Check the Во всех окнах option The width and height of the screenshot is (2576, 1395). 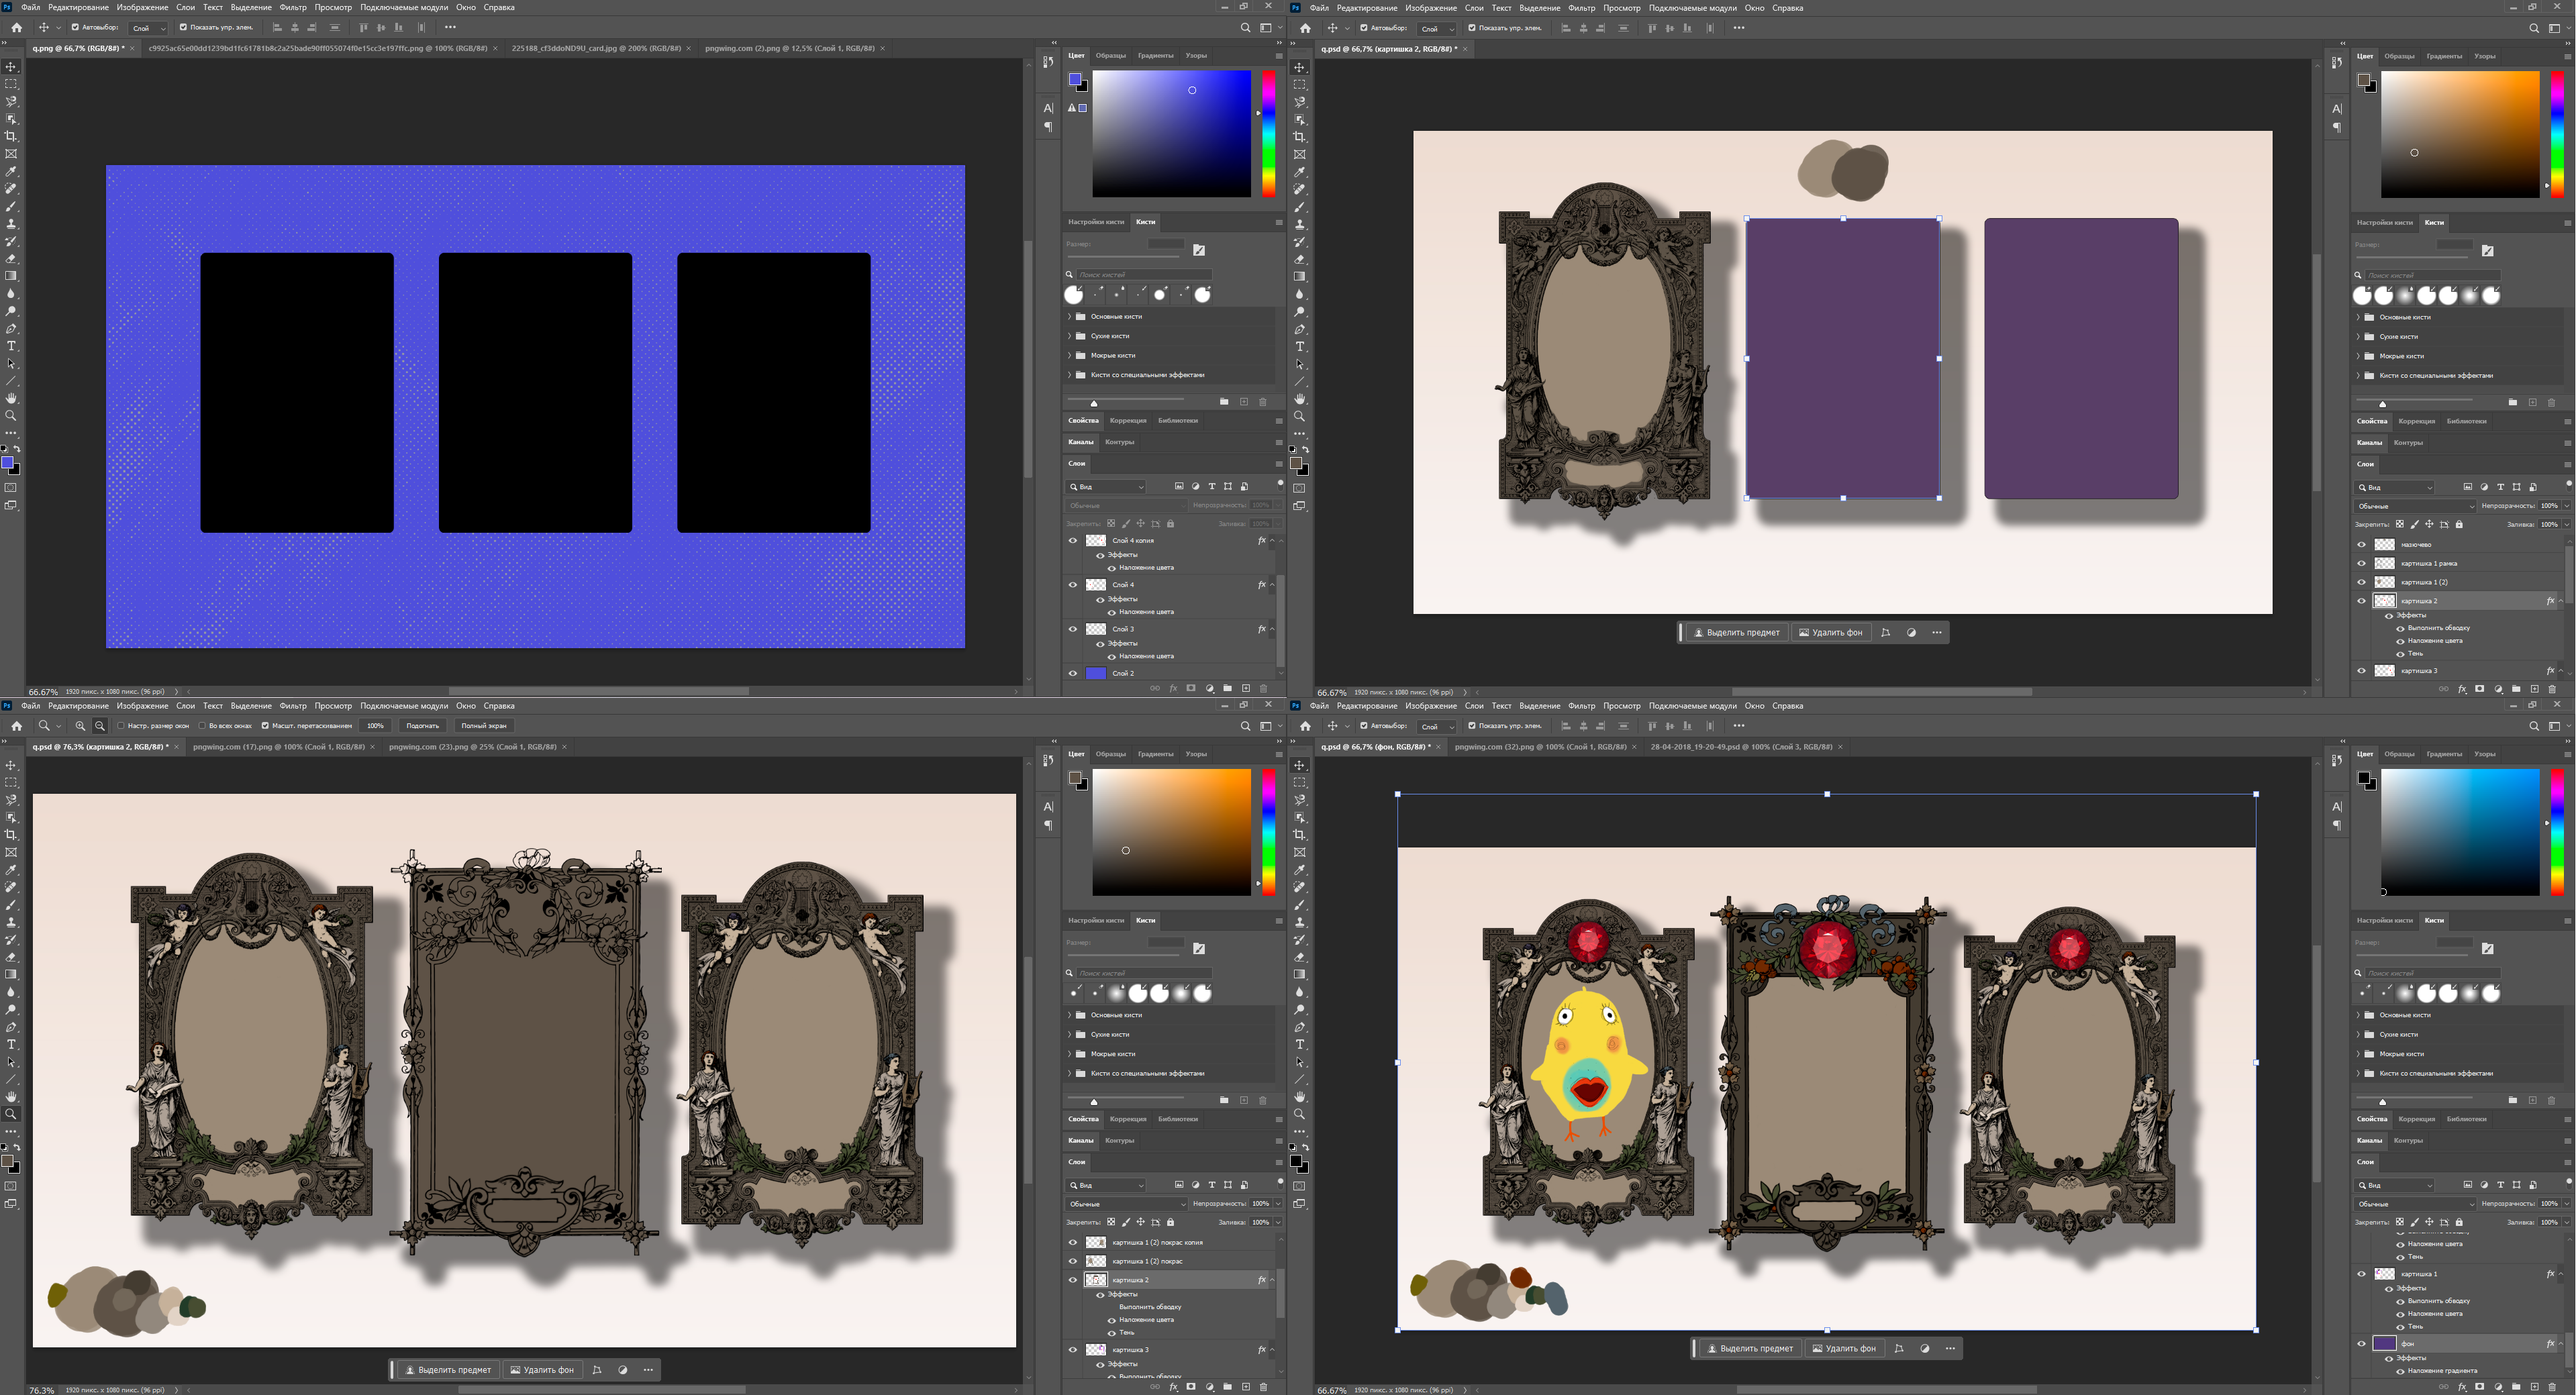pyautogui.click(x=202, y=726)
